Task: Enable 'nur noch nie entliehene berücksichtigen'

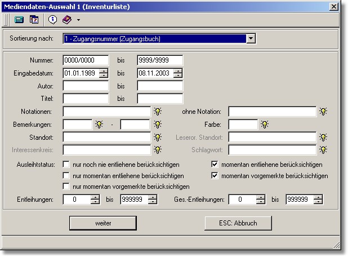Action: tap(67, 165)
